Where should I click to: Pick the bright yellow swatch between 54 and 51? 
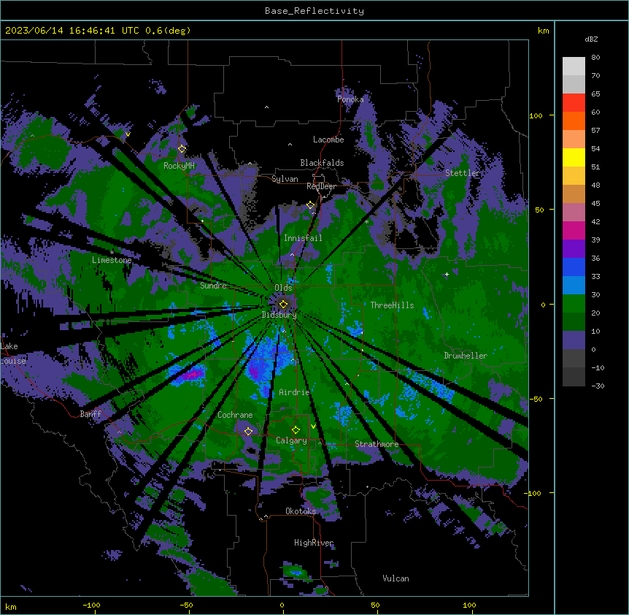574,157
